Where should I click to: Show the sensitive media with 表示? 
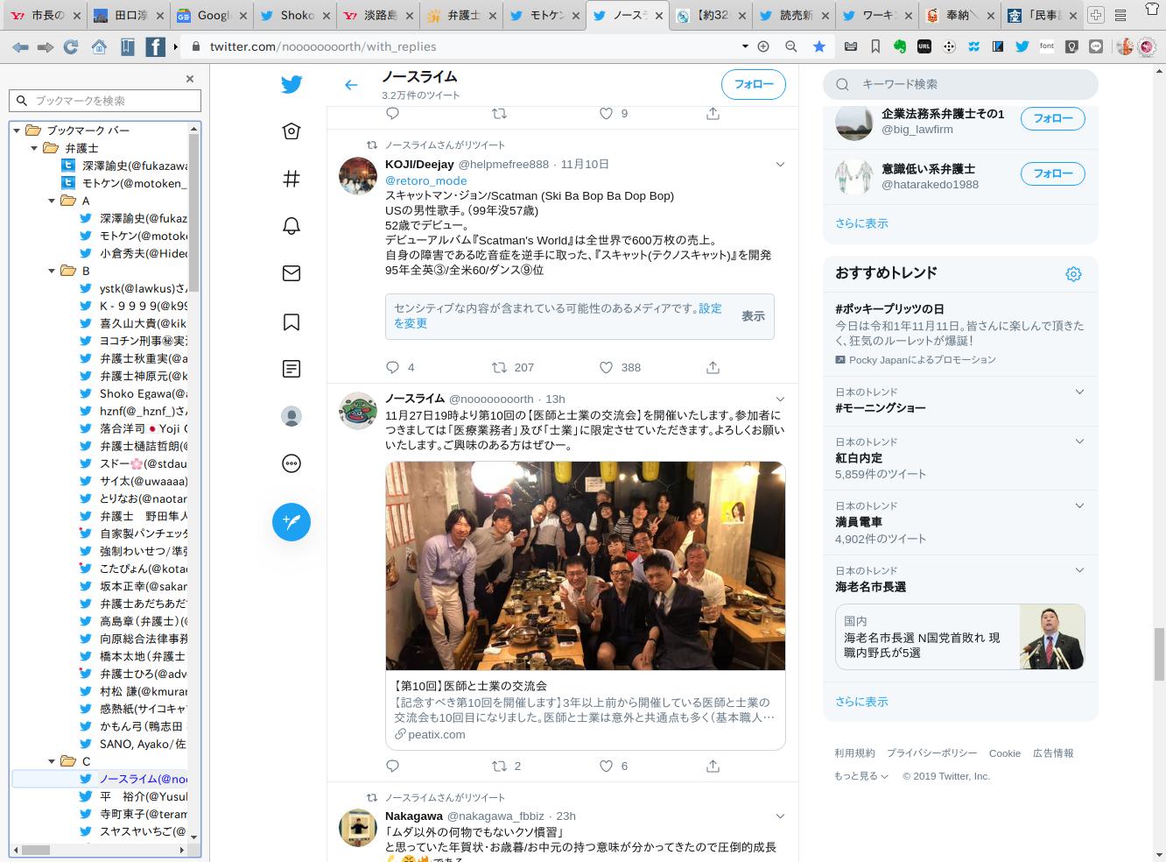point(753,316)
